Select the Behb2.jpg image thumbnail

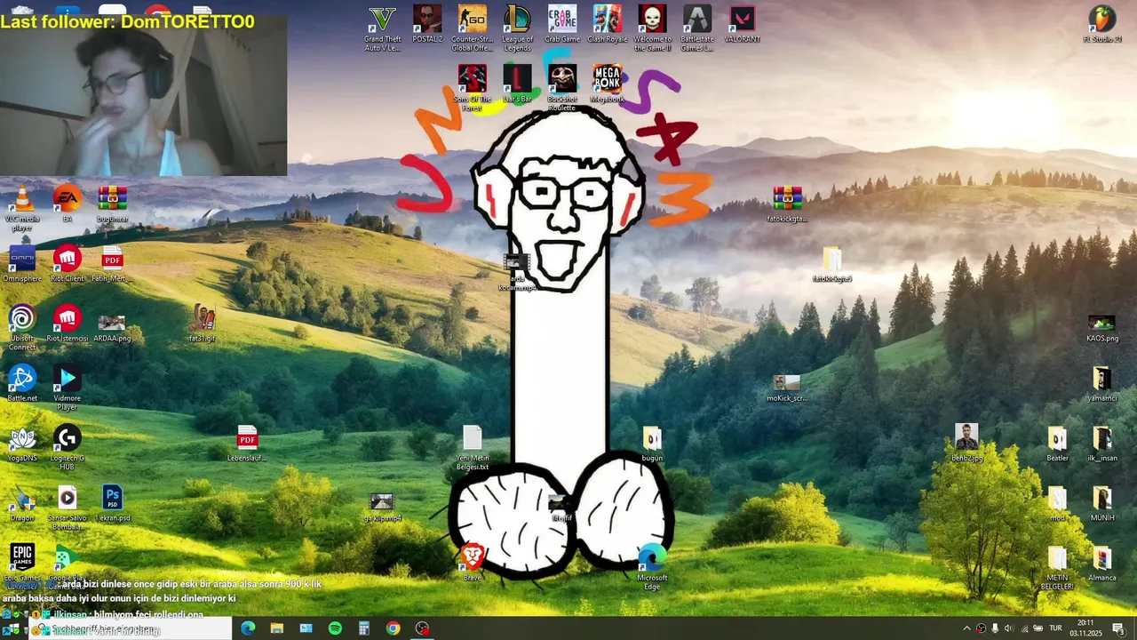tap(967, 444)
